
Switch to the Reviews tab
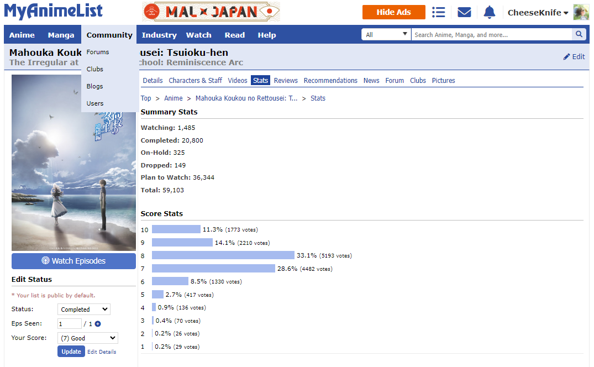(286, 81)
